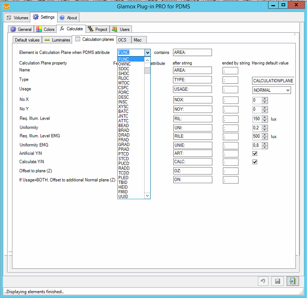Viewport: 307px width, 298px height.
Task: Decrease Uniformity EMG 0,8 value
Action: [265, 147]
